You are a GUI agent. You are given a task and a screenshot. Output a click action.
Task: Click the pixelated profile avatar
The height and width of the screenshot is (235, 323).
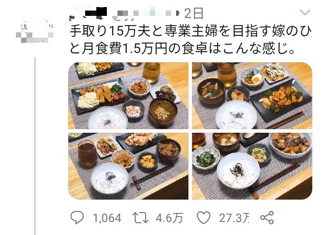(35, 31)
